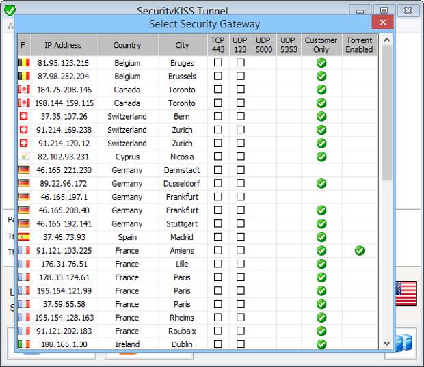Click Customer Only checkmark in Bruges row
Image resolution: width=424 pixels, height=367 pixels.
coord(321,63)
